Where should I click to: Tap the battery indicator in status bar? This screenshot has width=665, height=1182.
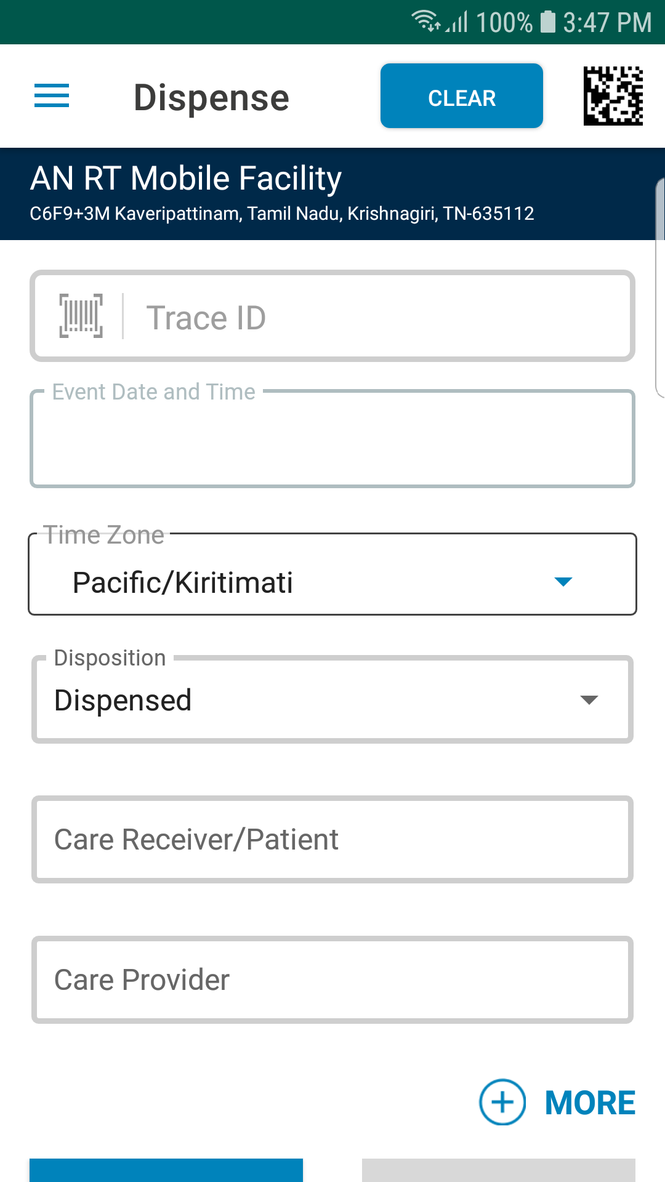click(x=547, y=22)
